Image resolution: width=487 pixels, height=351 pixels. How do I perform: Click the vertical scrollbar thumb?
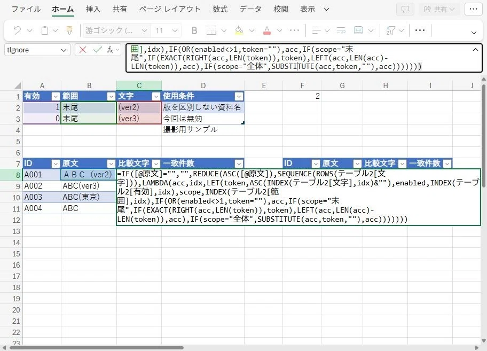pos(484,136)
